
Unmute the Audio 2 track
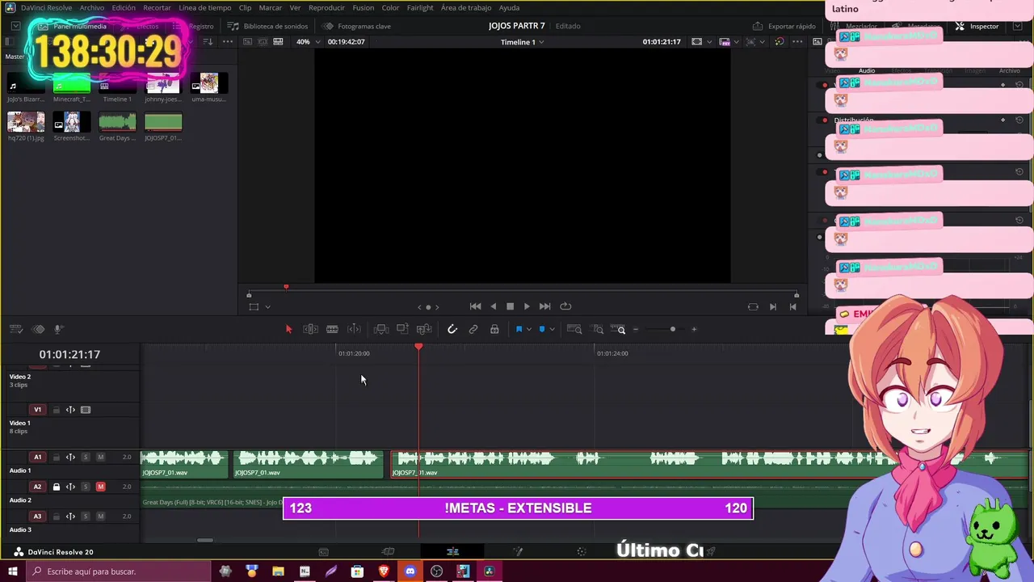(x=100, y=487)
